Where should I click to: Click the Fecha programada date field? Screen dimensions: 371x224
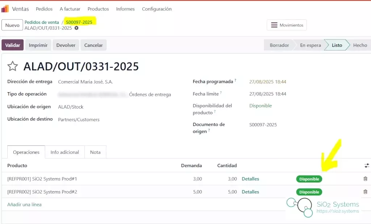(267, 82)
